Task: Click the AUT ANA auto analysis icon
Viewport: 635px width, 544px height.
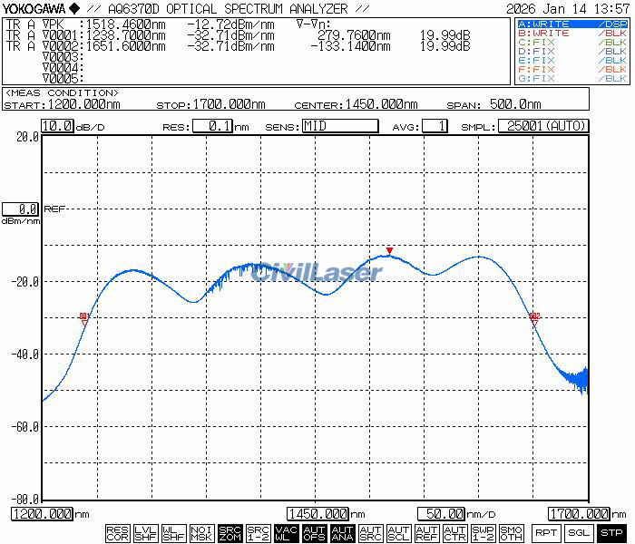Action: (x=342, y=534)
